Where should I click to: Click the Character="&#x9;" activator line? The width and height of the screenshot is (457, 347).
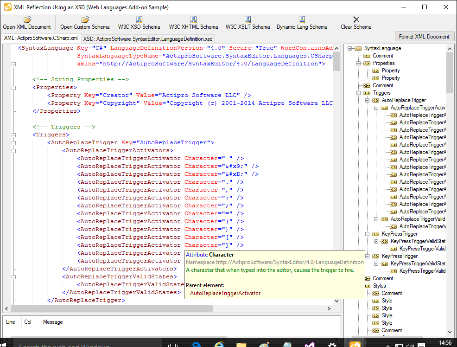[168, 166]
